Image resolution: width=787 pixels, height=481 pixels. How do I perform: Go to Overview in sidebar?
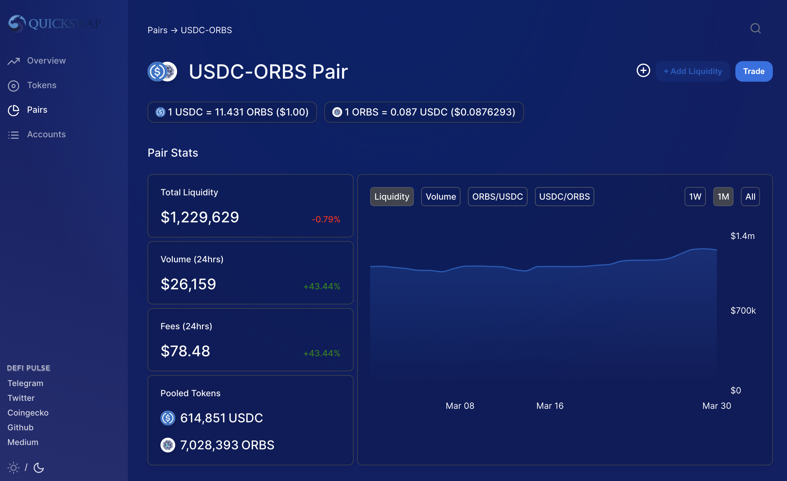pos(46,61)
